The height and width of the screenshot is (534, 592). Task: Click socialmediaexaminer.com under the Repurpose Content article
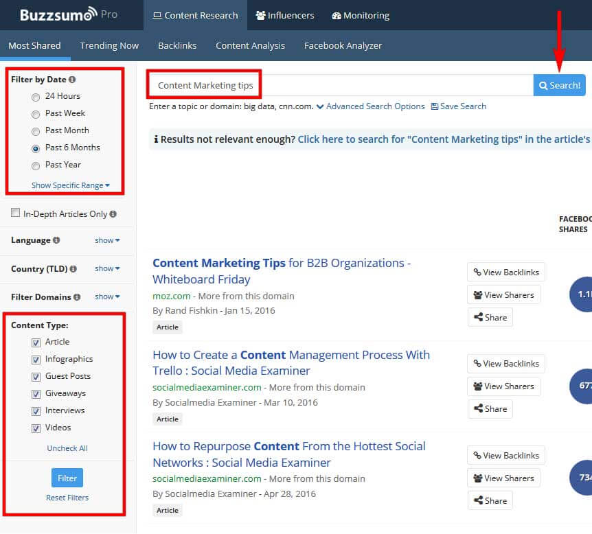coord(207,479)
